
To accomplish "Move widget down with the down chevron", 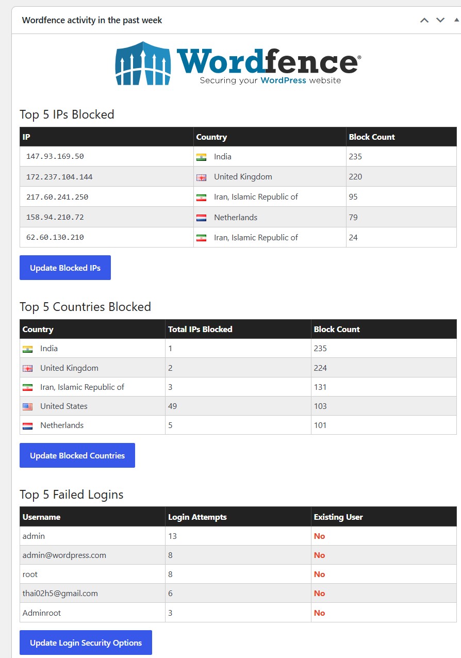I will [x=440, y=20].
